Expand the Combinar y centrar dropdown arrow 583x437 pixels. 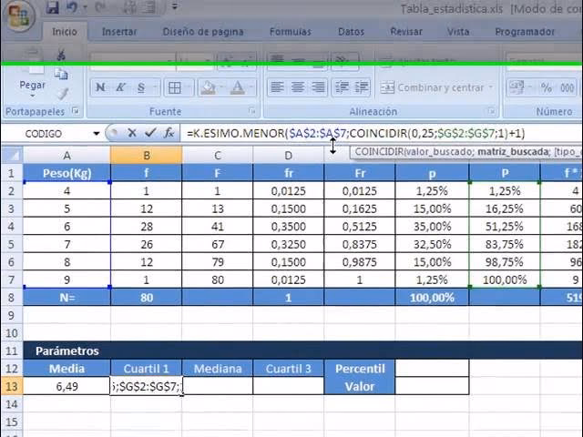[x=491, y=88]
